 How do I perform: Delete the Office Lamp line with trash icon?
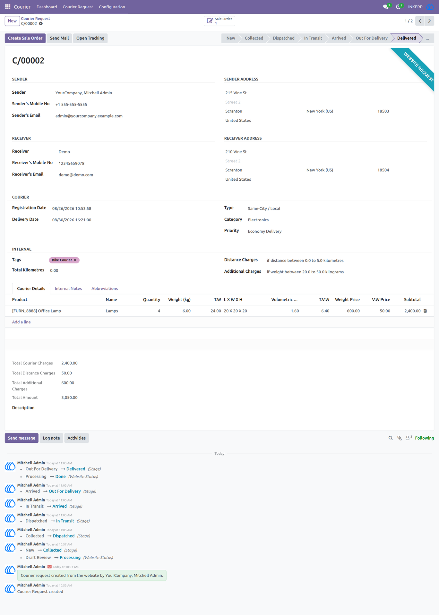tap(425, 311)
